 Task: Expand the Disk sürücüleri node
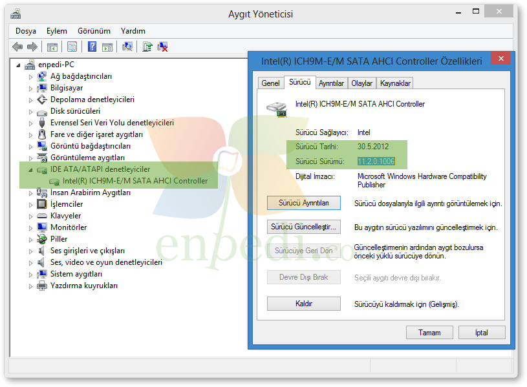pyautogui.click(x=30, y=112)
